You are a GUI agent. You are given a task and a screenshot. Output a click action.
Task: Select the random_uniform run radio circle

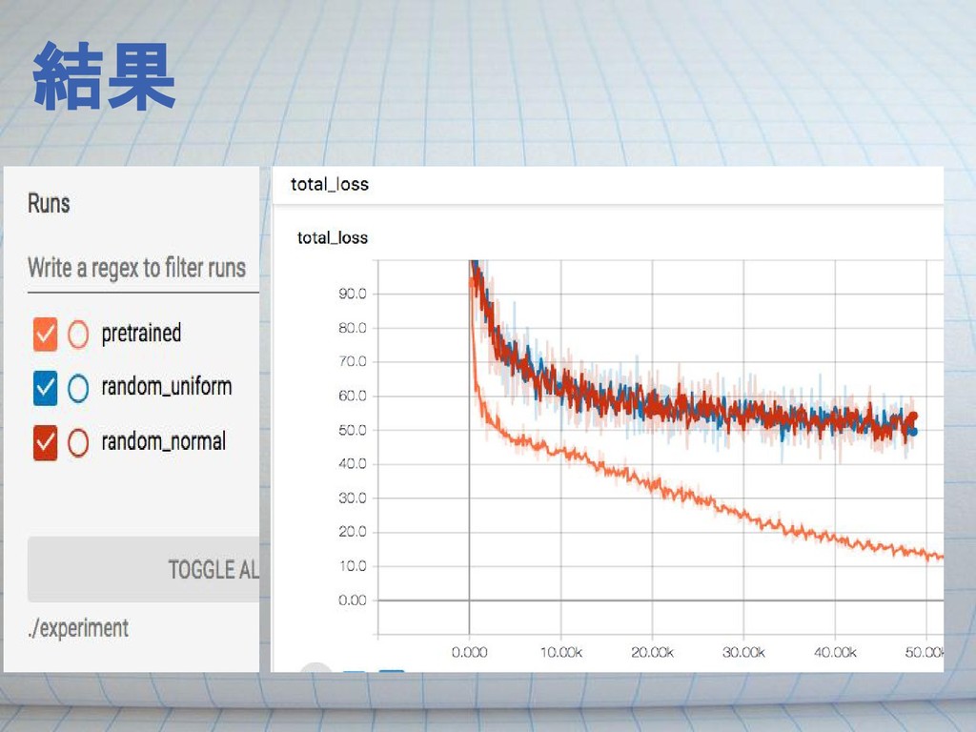click(78, 388)
